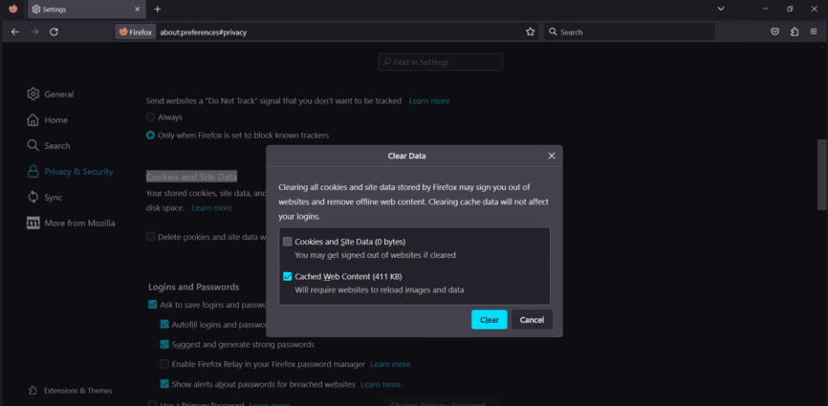Click the Mozilla logo sidebar icon
Viewport: 828px width, 406px height.
33,223
